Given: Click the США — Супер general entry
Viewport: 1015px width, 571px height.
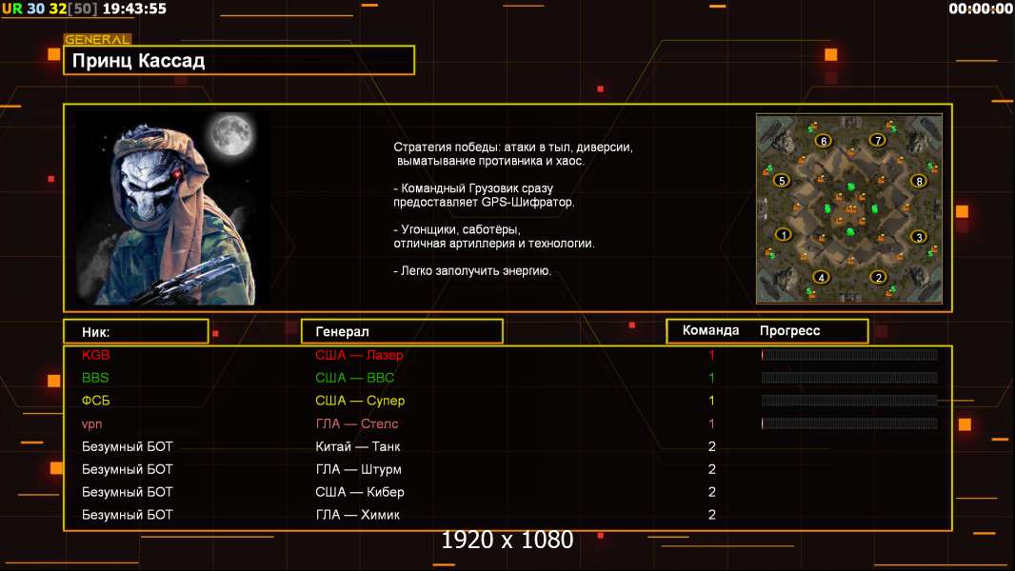Looking at the screenshot, I should click(360, 401).
